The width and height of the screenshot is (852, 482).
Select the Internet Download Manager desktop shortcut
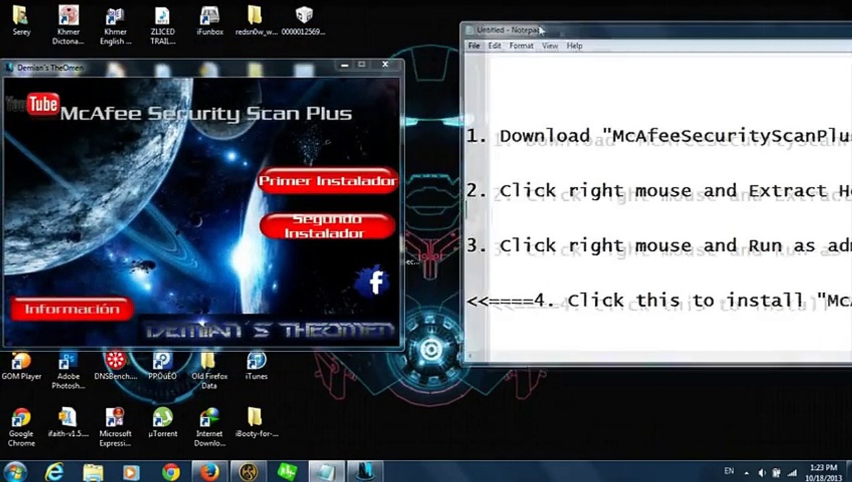pyautogui.click(x=210, y=427)
